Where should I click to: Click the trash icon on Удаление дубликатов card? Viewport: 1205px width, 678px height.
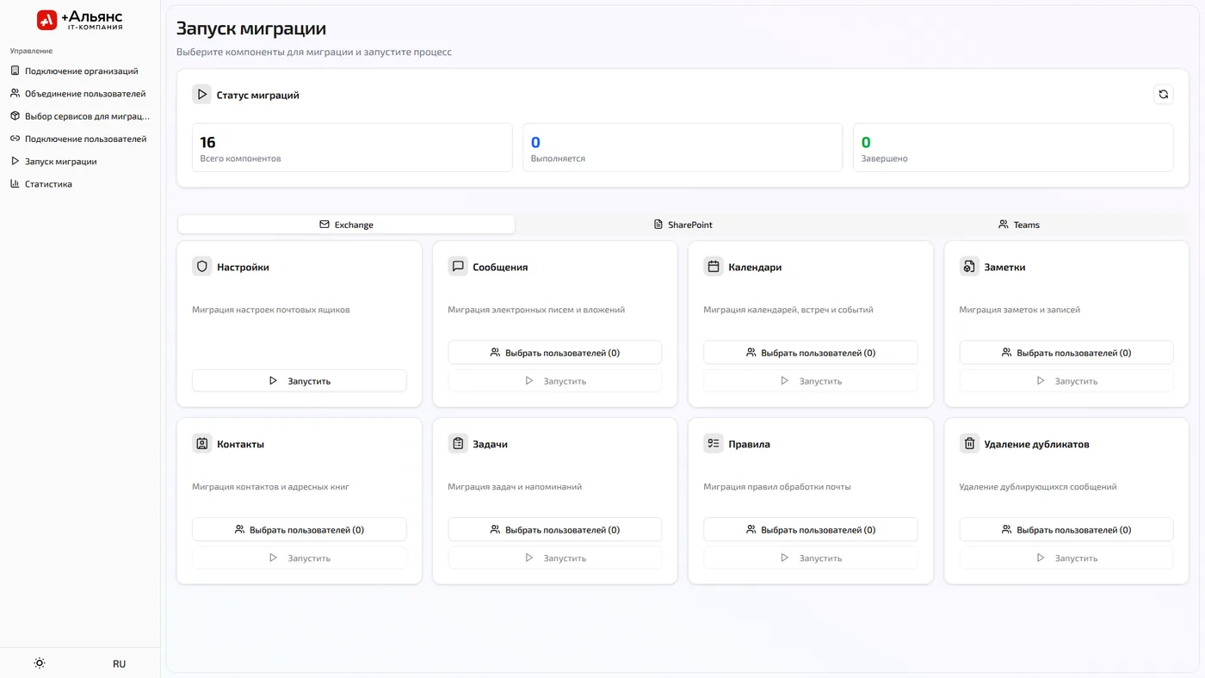[x=969, y=444]
